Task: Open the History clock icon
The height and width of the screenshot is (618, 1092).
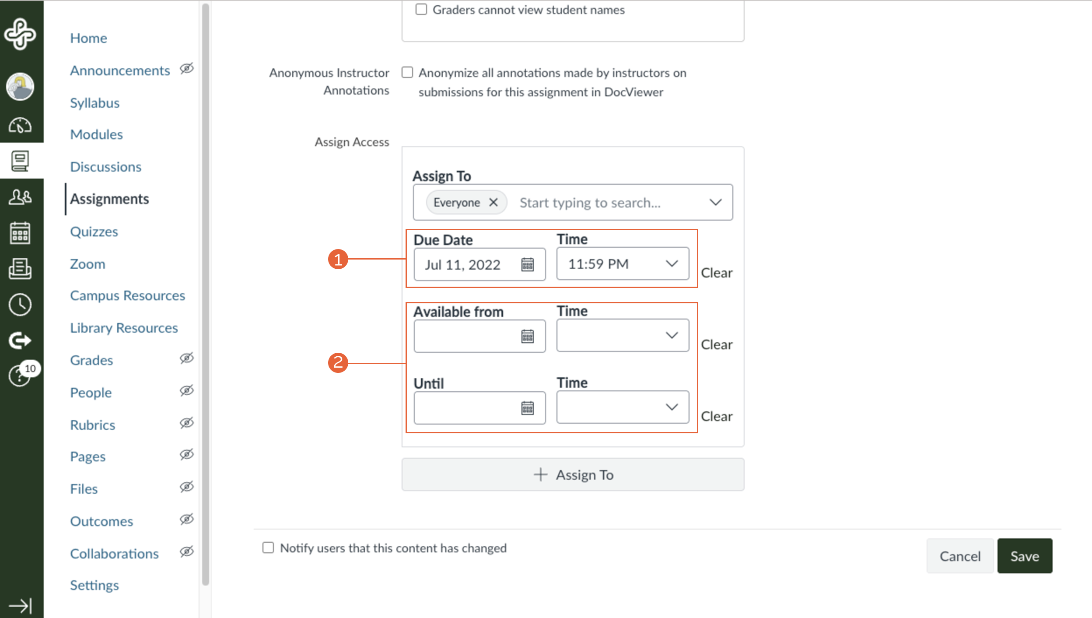Action: point(20,305)
